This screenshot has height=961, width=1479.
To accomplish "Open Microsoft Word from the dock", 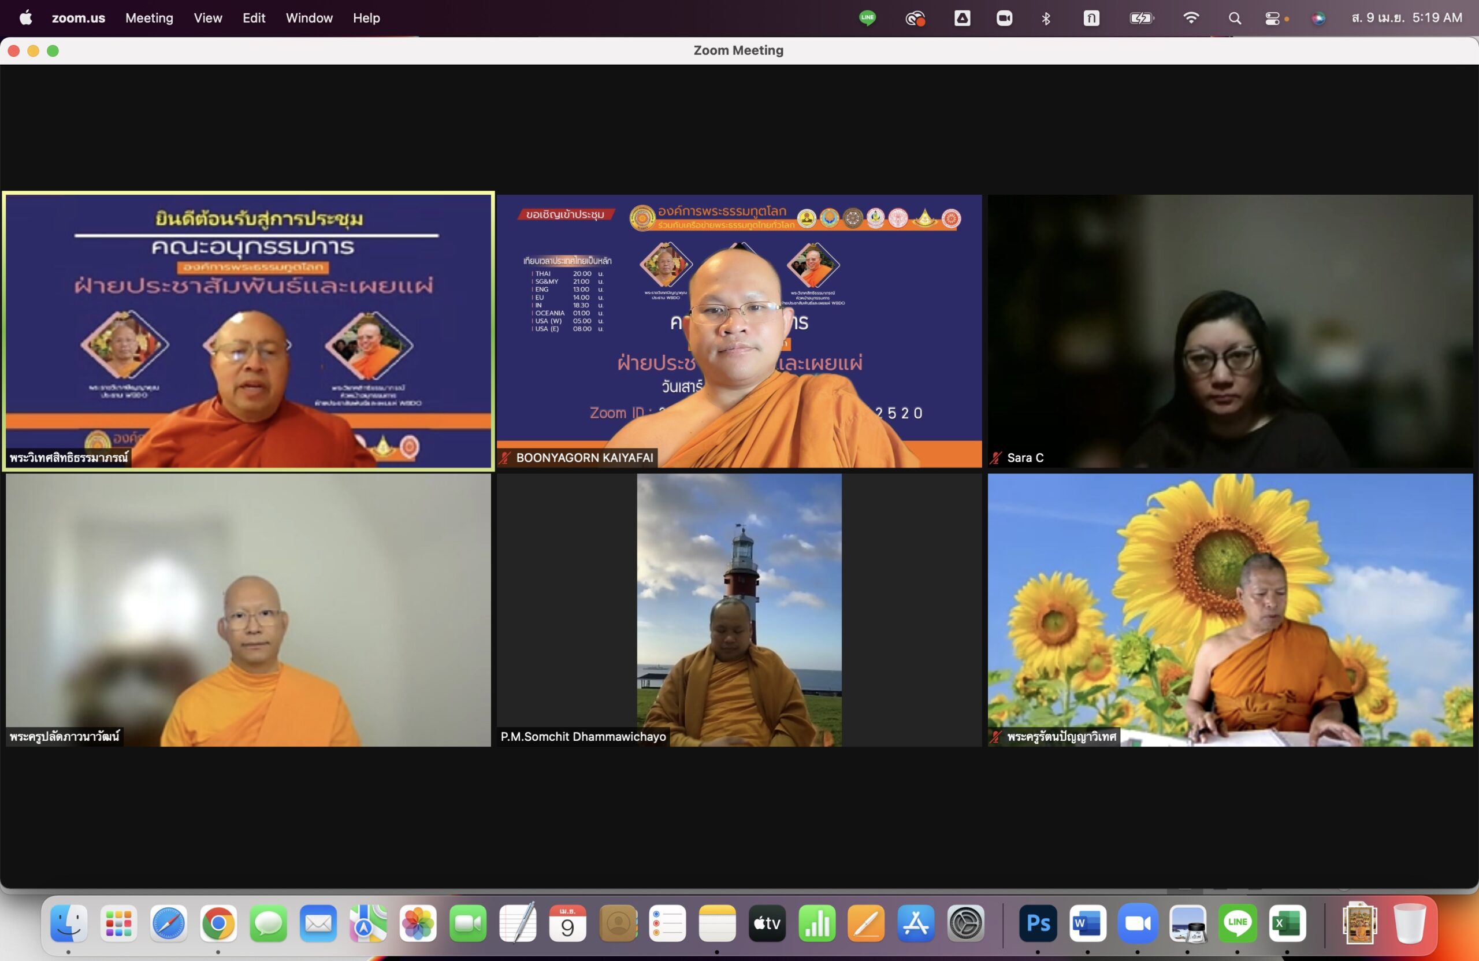I will [x=1087, y=923].
